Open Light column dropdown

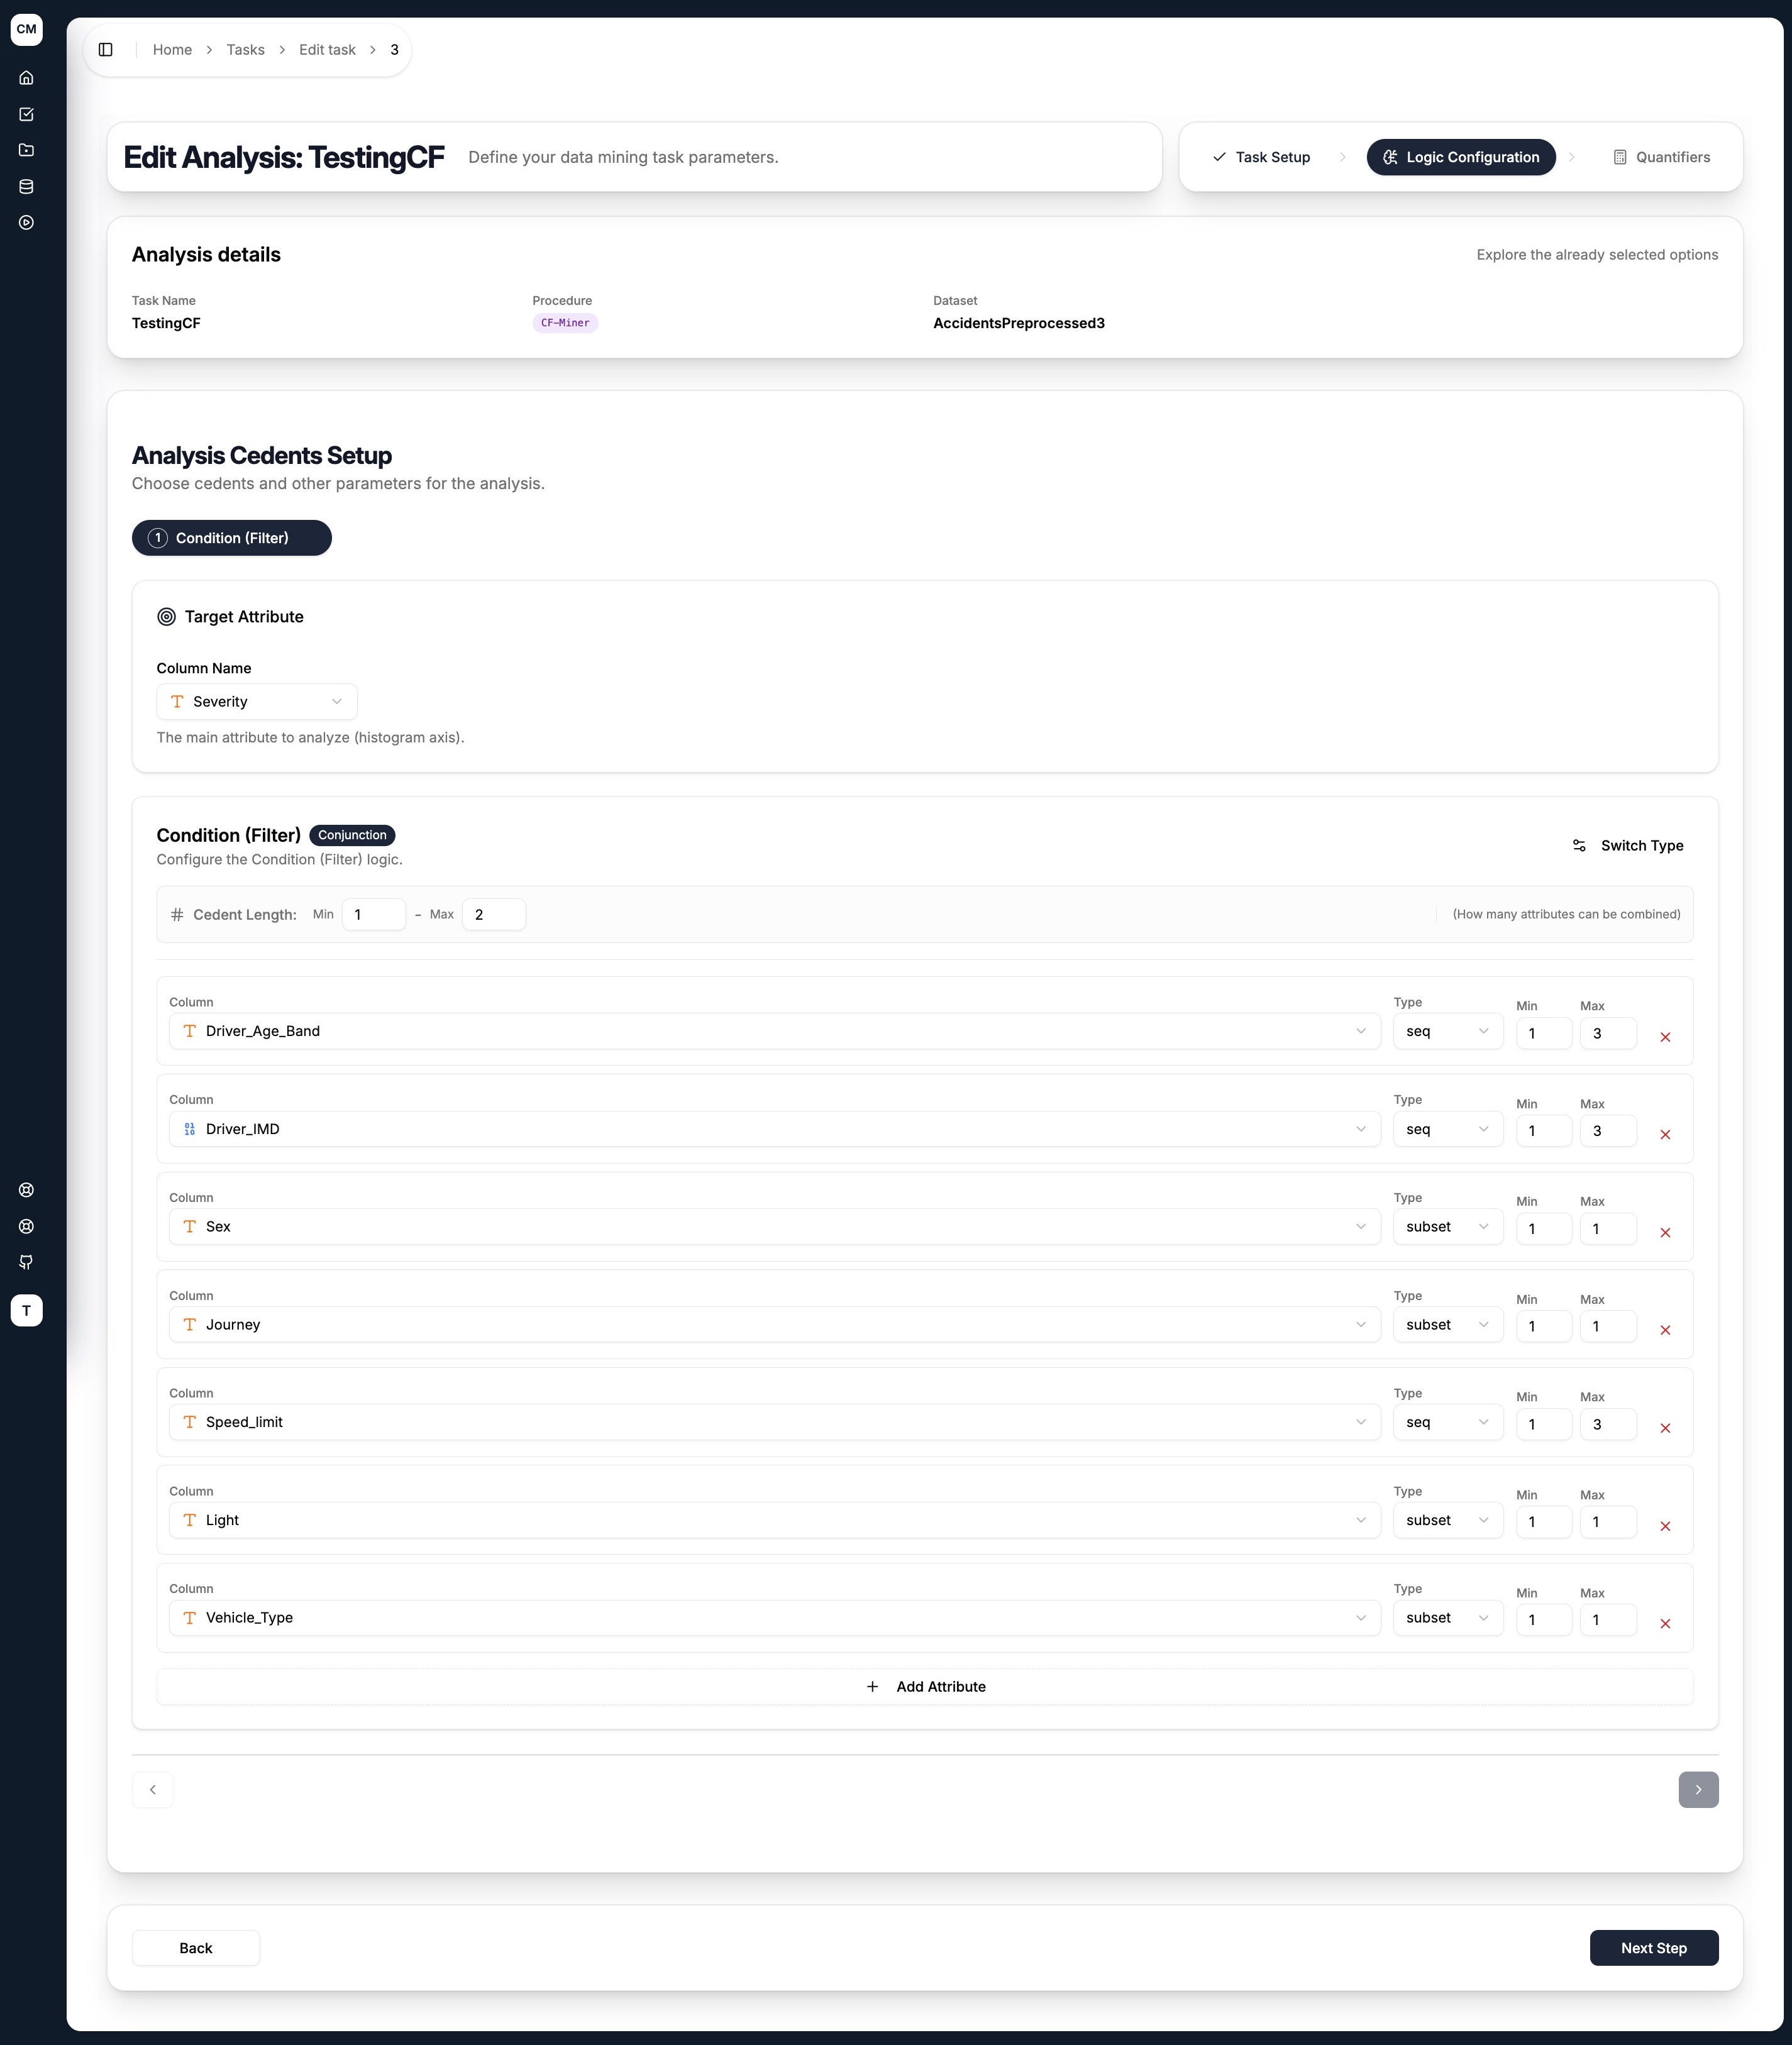pos(774,1520)
